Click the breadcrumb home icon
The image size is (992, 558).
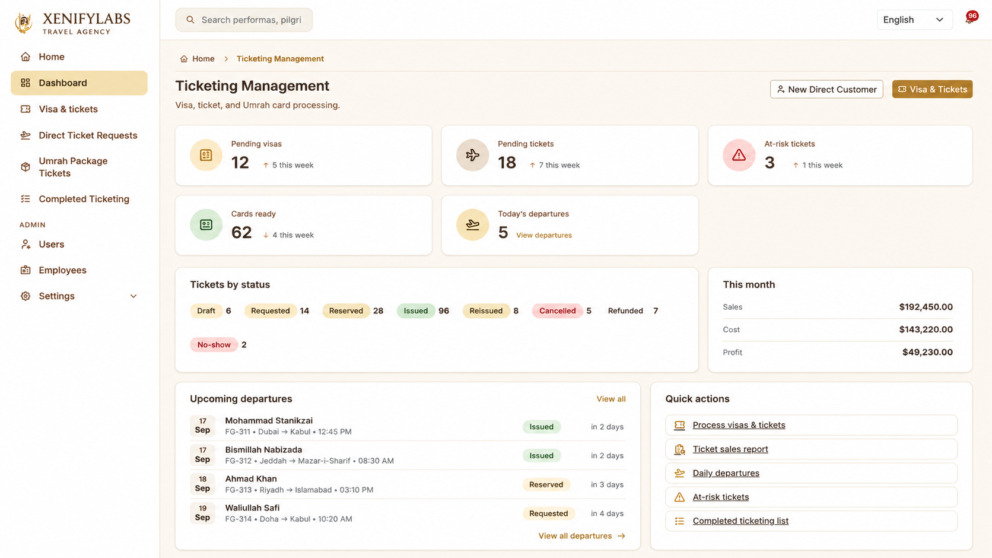(x=184, y=59)
